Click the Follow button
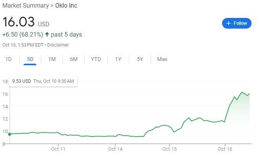Viewport: 263px width, 156px height. [237, 23]
